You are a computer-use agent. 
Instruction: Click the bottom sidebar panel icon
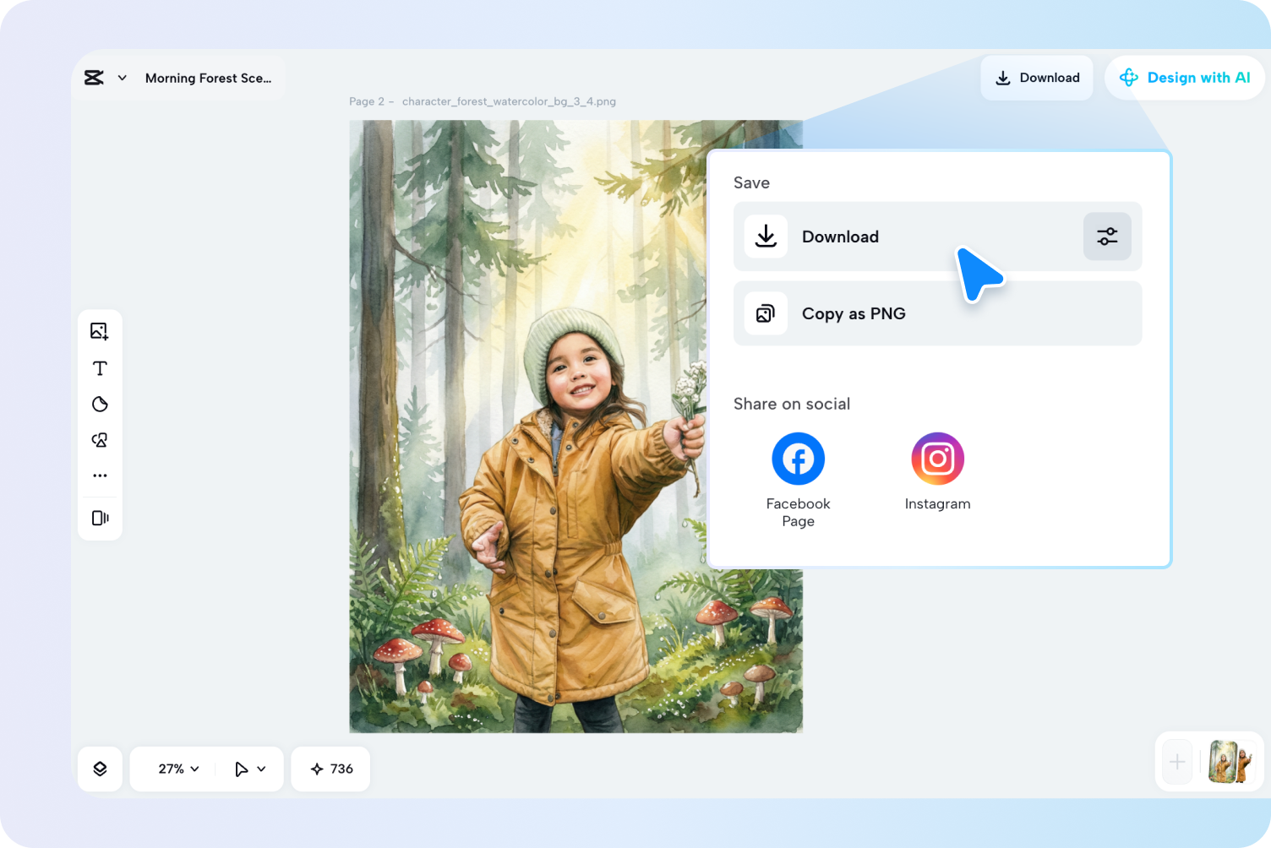coord(100,518)
